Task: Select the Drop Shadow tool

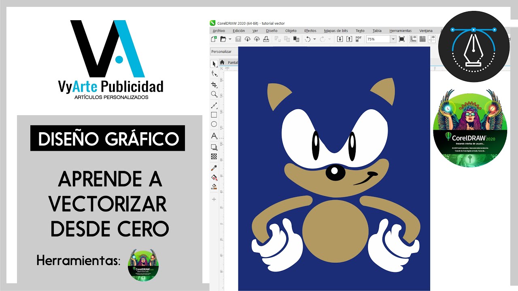Action: pyautogui.click(x=214, y=147)
